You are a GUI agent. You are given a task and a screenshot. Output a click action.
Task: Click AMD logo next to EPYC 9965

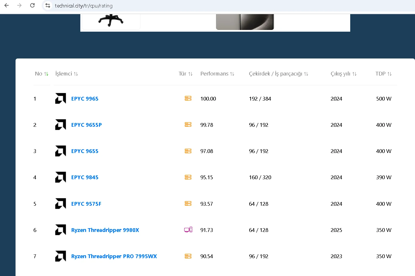click(60, 99)
